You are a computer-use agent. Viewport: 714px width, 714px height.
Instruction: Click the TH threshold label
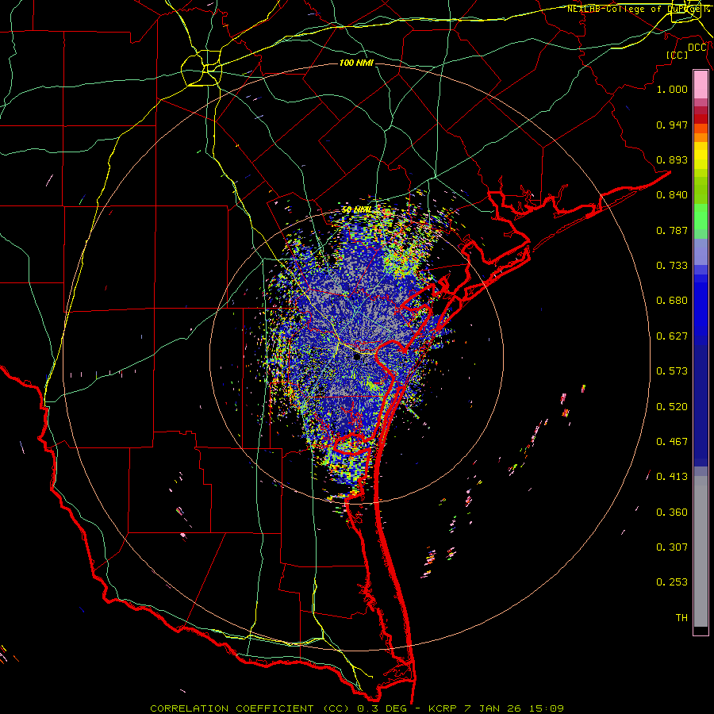(x=681, y=618)
